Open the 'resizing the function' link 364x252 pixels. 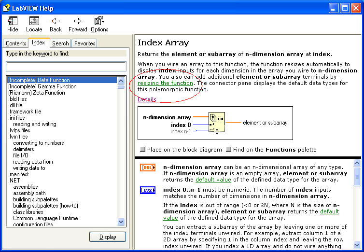tap(165, 83)
